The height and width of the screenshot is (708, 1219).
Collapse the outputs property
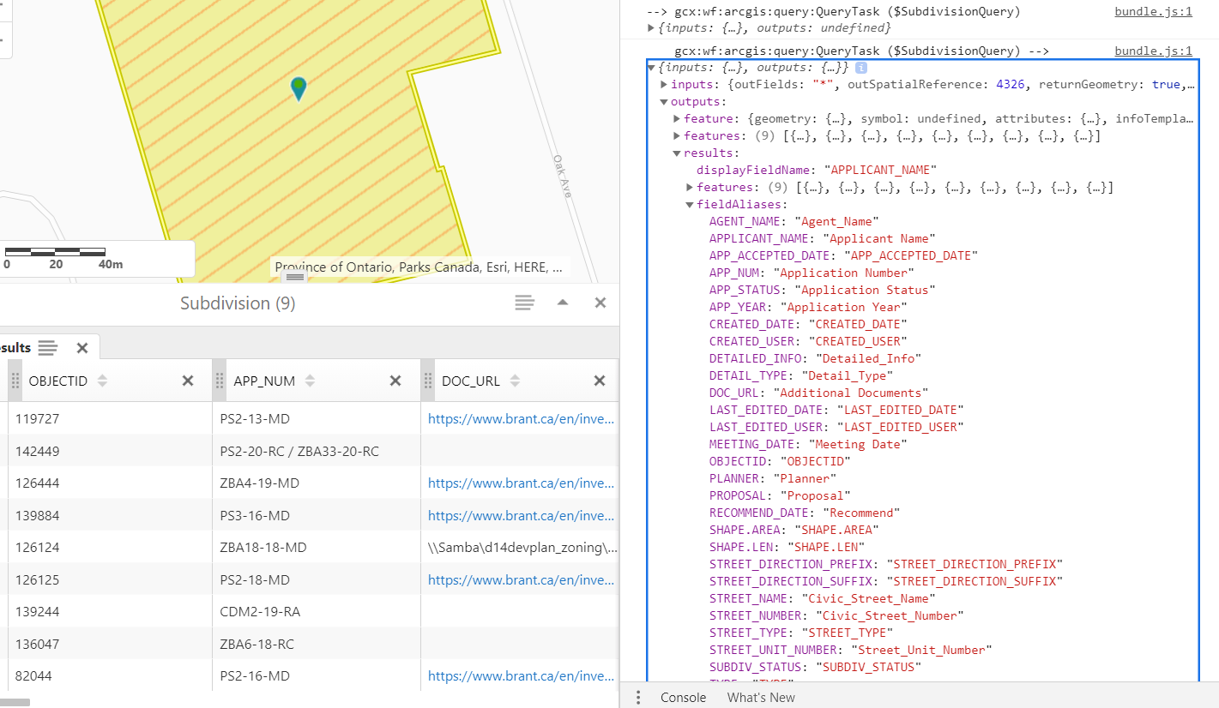665,101
